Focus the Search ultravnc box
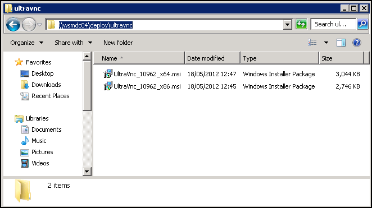The image size is (372, 208). pos(333,24)
